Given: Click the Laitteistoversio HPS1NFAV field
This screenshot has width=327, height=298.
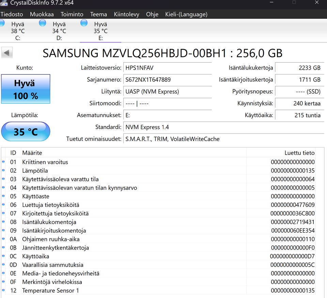Looking at the screenshot, I should point(167,68).
